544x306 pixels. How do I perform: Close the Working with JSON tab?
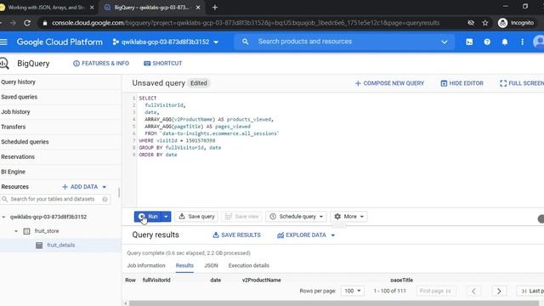coord(92,8)
